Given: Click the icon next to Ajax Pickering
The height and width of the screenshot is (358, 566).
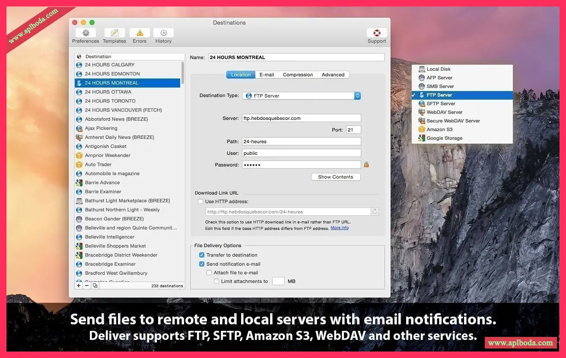Looking at the screenshot, I should [x=79, y=128].
